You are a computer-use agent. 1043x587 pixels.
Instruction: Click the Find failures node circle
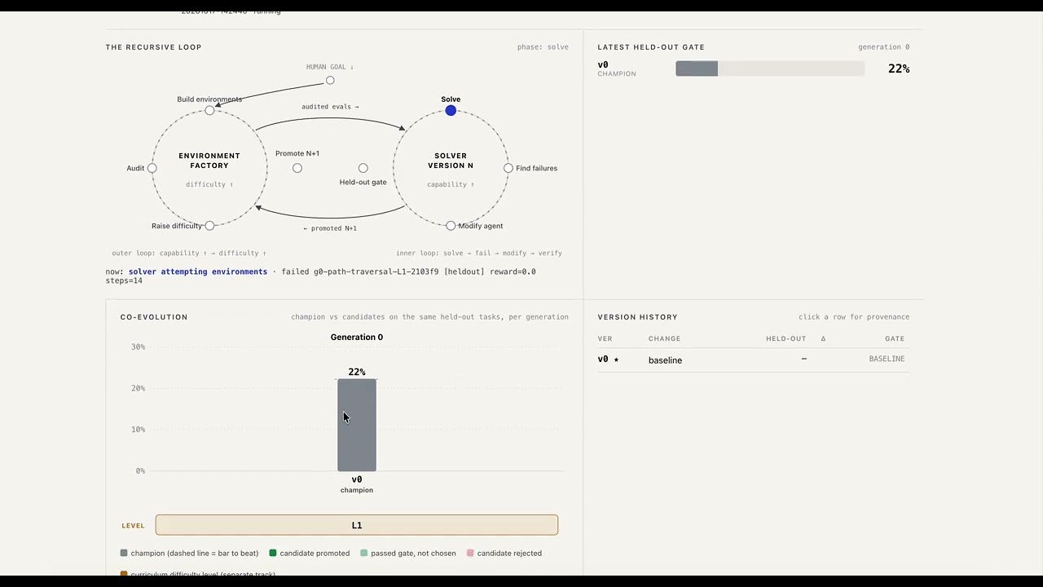(x=508, y=168)
